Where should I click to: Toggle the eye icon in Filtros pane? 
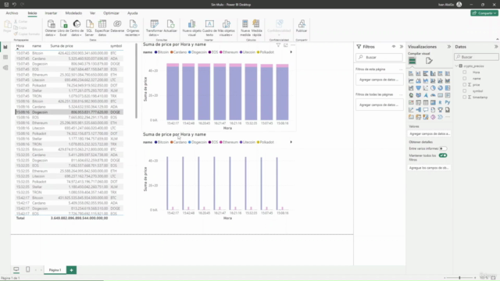(x=394, y=47)
